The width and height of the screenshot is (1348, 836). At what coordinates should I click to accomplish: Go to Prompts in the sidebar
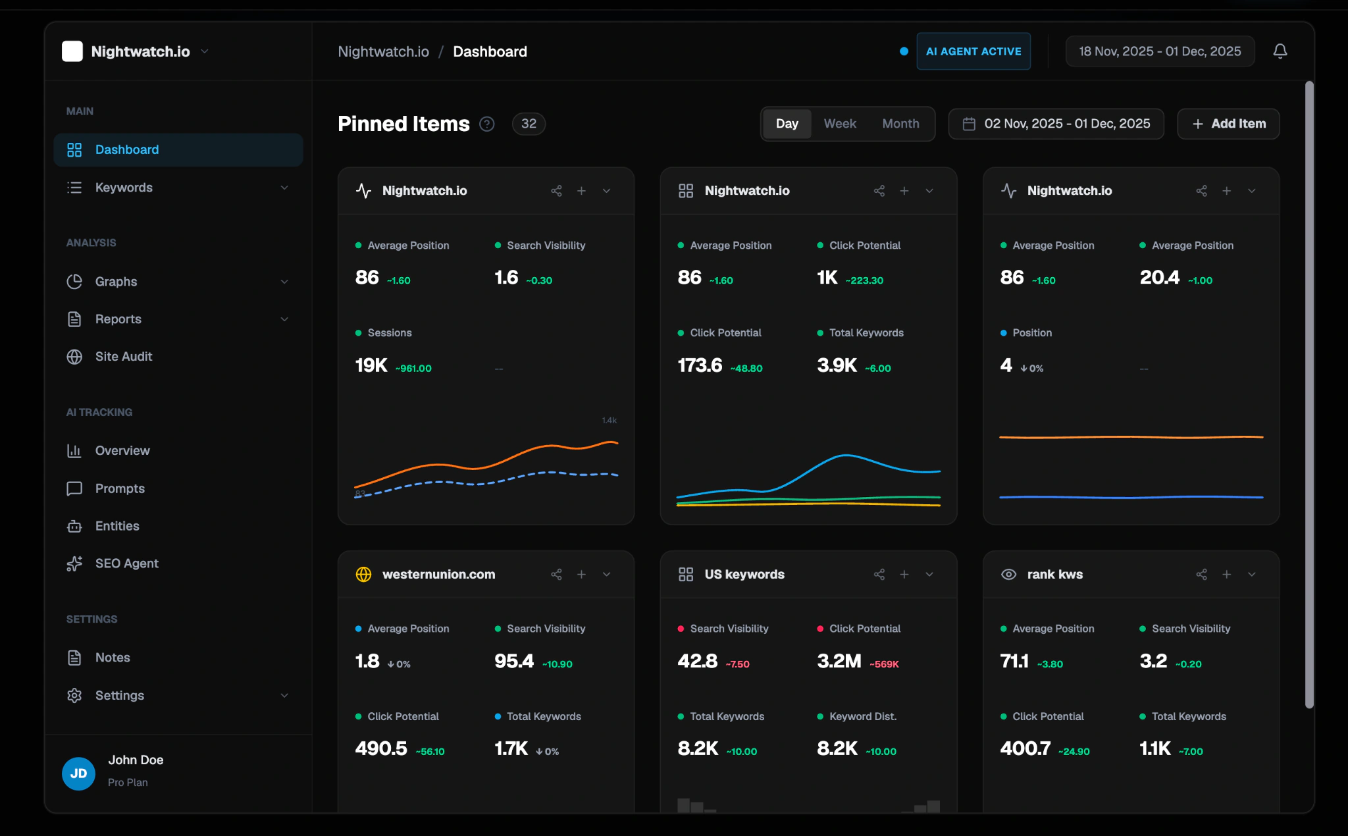[x=178, y=488]
